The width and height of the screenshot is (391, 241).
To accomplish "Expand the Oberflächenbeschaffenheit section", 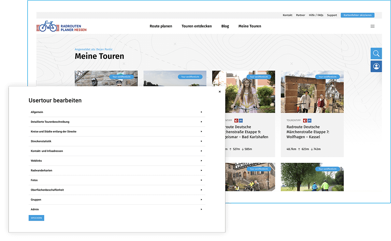I will [117, 190].
